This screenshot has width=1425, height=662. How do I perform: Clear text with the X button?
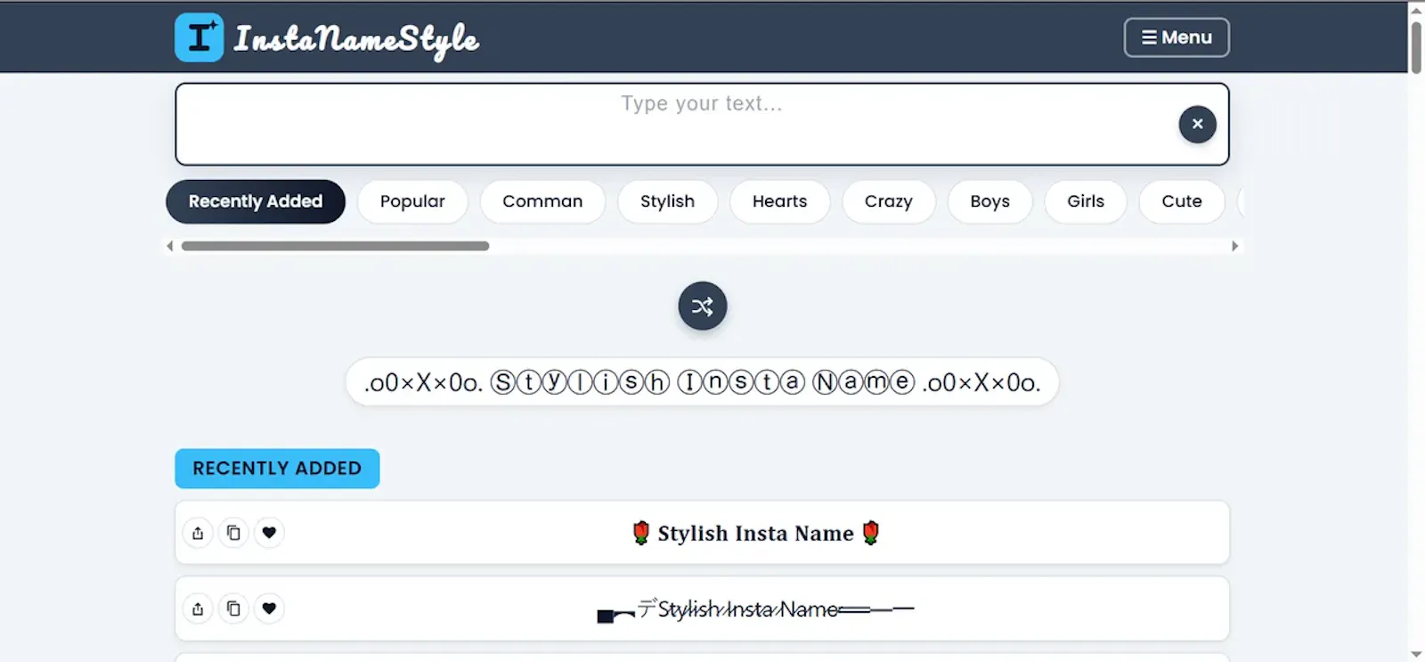pos(1197,124)
